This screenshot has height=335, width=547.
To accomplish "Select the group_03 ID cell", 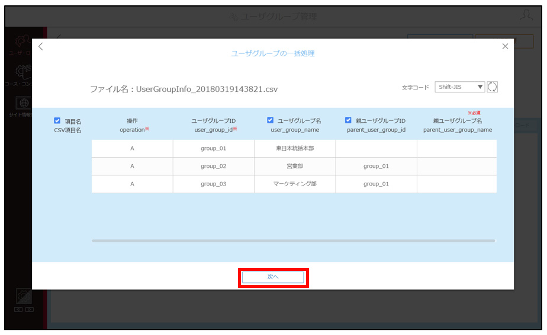I will 214,184.
